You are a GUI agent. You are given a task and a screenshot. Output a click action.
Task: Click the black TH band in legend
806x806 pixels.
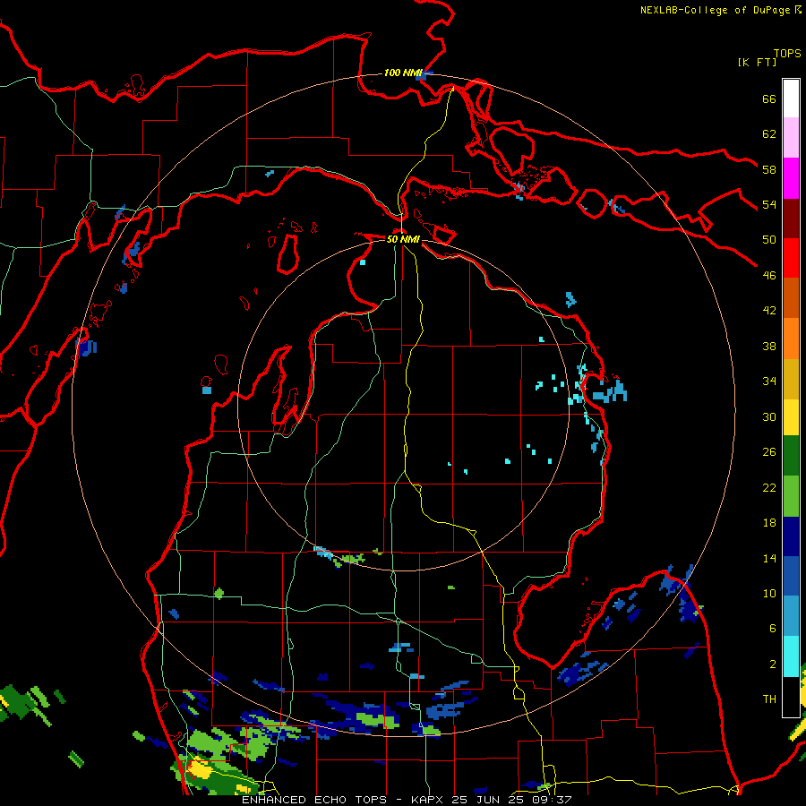coord(791,697)
